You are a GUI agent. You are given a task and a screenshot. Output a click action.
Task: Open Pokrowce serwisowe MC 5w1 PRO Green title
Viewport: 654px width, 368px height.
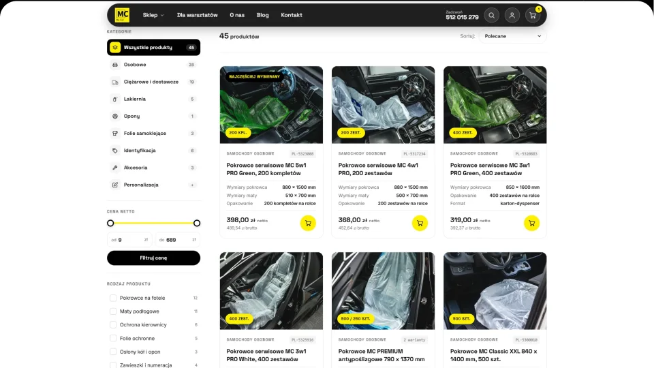tap(266, 170)
